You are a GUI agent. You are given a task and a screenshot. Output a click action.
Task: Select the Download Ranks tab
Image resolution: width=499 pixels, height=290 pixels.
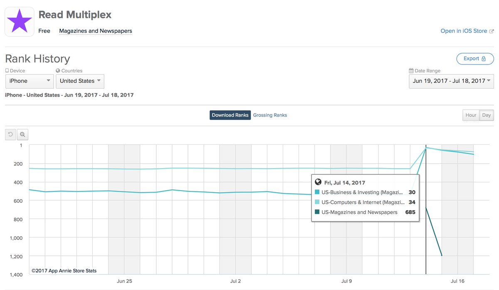point(230,115)
